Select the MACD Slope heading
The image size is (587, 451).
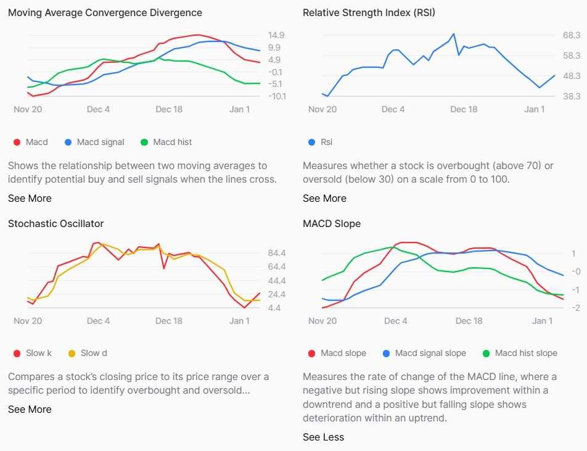[332, 223]
